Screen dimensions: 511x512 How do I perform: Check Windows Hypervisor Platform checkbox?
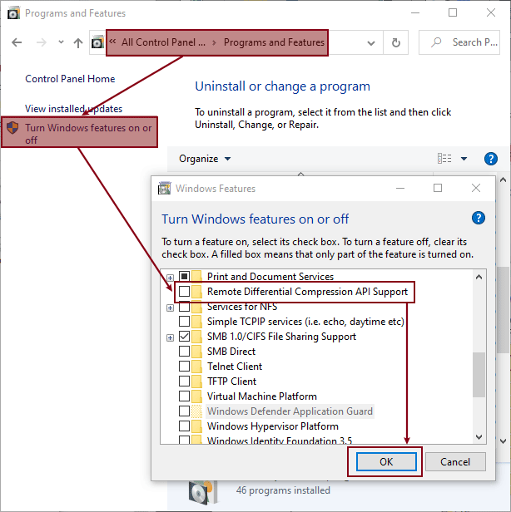tap(185, 426)
